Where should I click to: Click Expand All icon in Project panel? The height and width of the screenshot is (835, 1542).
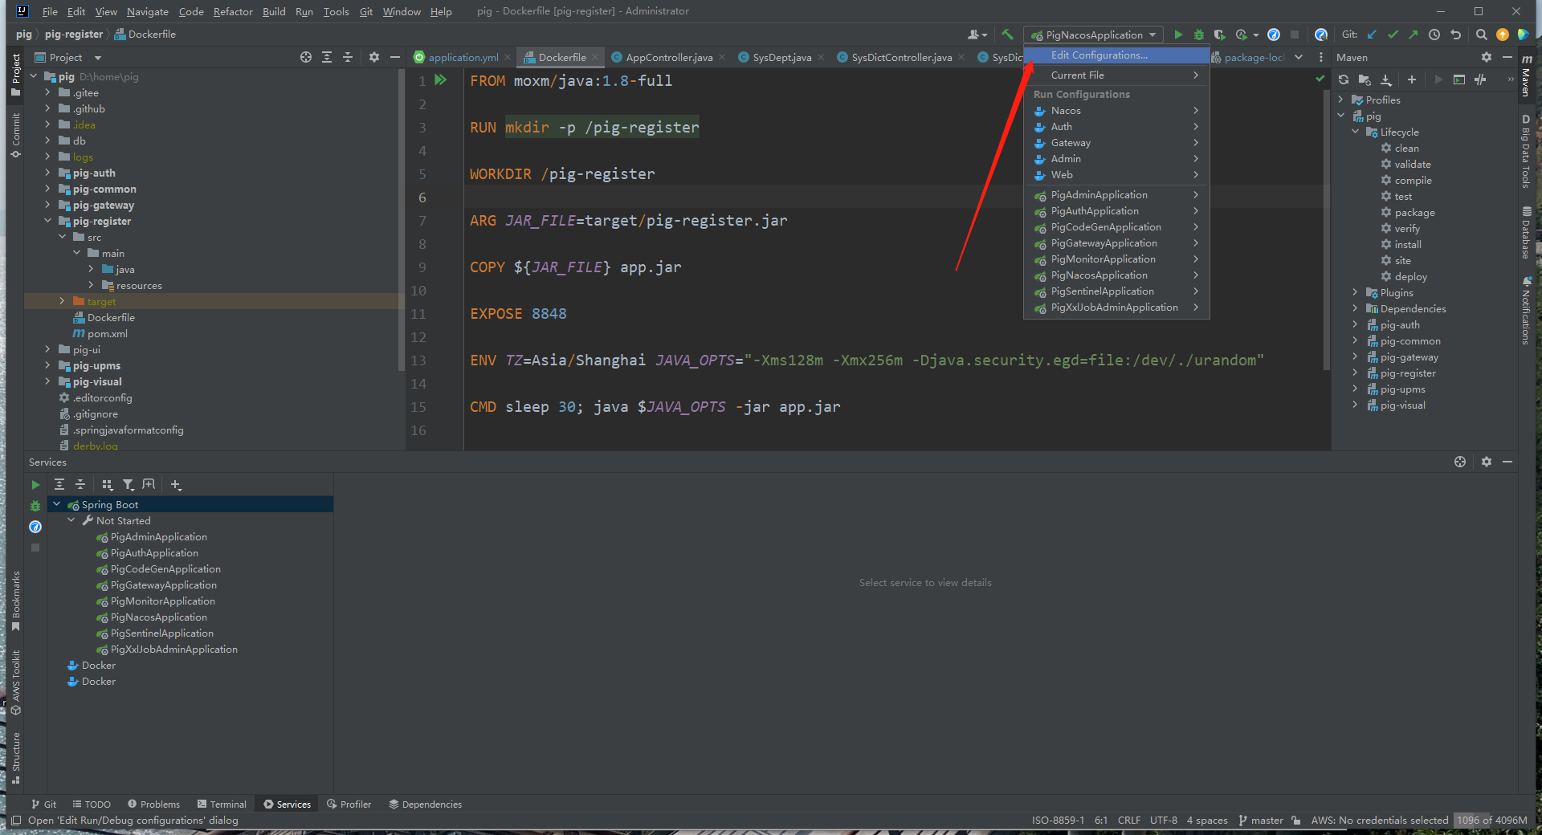pyautogui.click(x=327, y=57)
